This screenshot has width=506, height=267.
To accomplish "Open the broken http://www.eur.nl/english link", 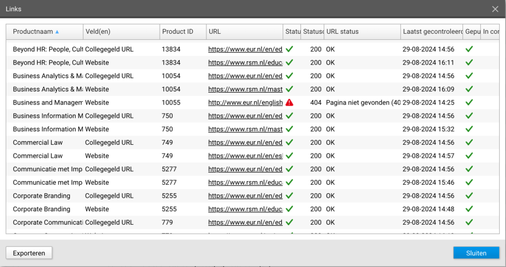I will [245, 103].
